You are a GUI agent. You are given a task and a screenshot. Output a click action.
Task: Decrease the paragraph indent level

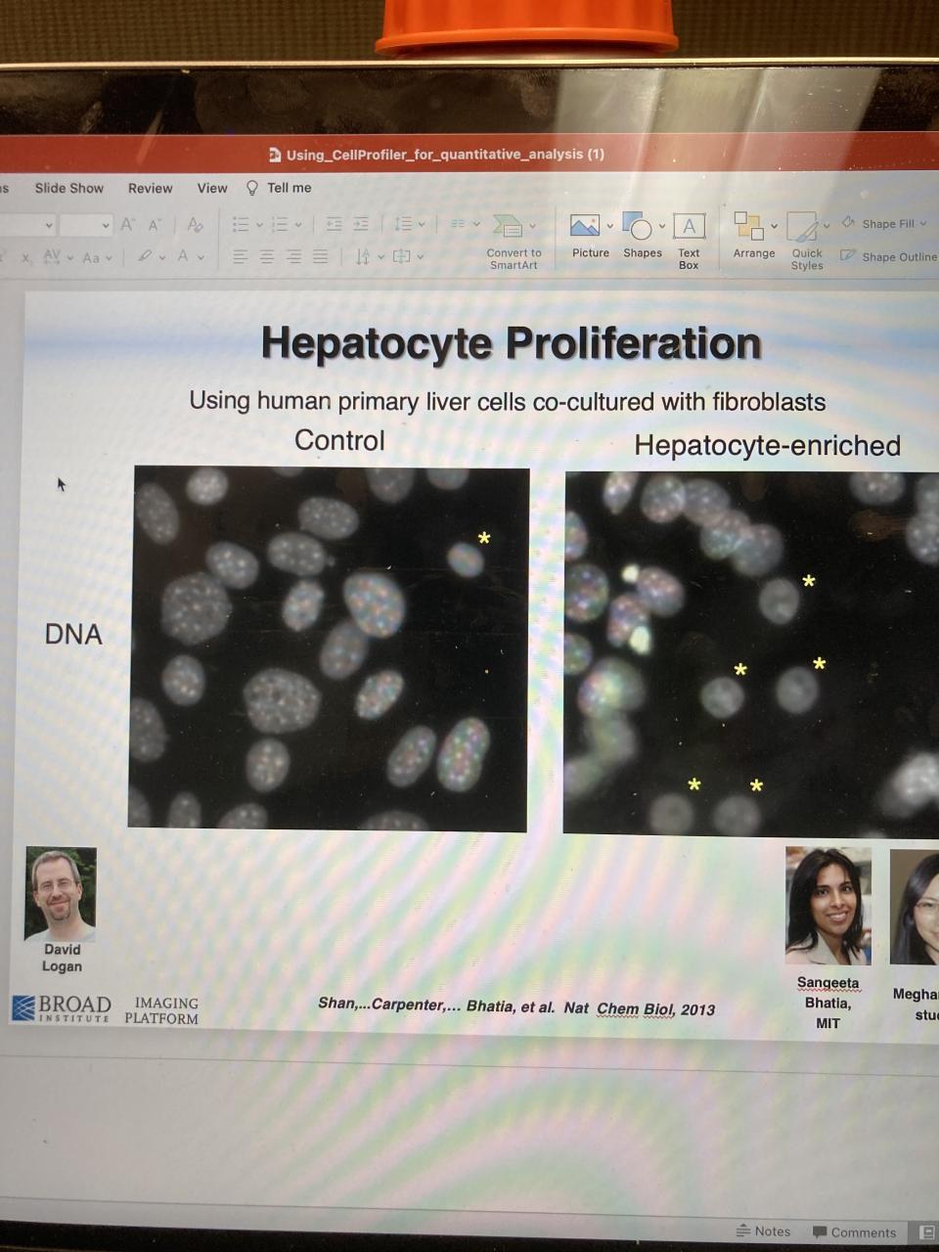(x=334, y=225)
